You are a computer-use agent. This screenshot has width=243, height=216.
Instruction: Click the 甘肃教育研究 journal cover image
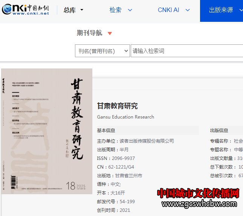pos(46,131)
